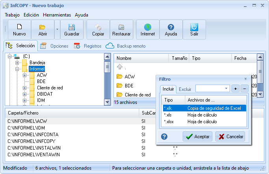Image resolution: width=269 pixels, height=174 pixels.
Task: Collapse the (C:) drive node
Action: coord(9,56)
